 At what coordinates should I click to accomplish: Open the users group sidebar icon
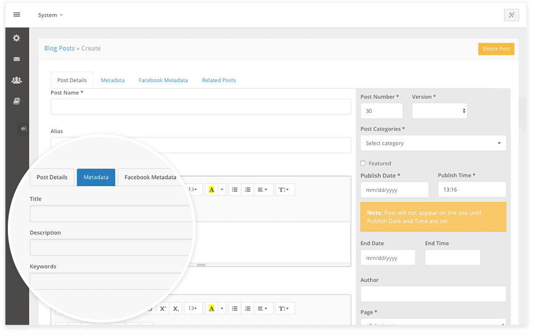coord(17,80)
